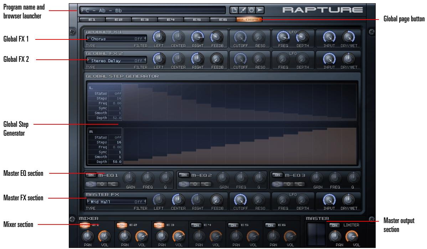Turn off mixer element E2

pos(122,225)
